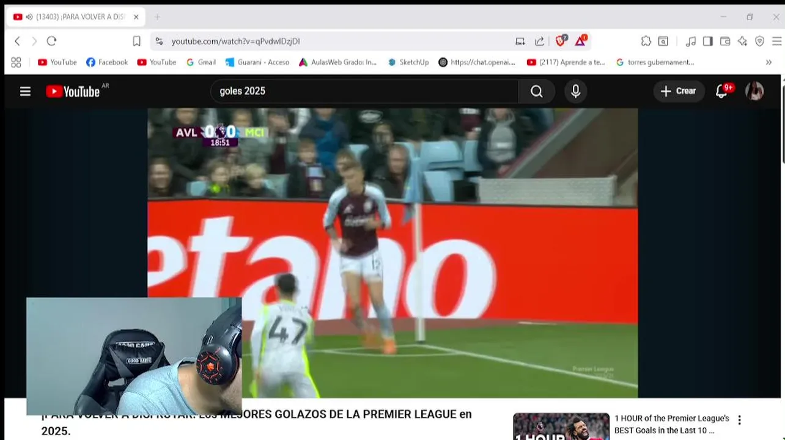Screen dimensions: 785x440
Task: Open the browser main hamburger menu
Action: click(x=776, y=41)
